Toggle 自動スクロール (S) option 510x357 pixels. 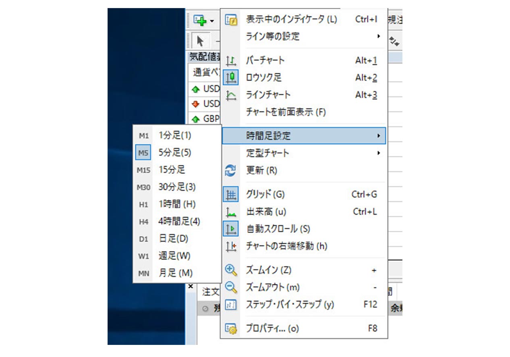coord(304,229)
